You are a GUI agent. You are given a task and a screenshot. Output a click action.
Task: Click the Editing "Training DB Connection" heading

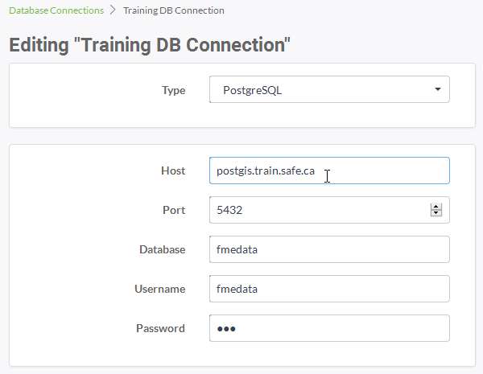150,45
